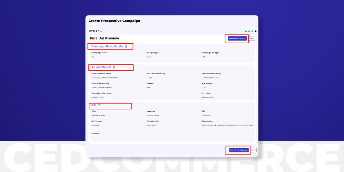Viewport: 344px width, 172px height.
Task: Select gender value 'Male'
Action: click(148, 87)
